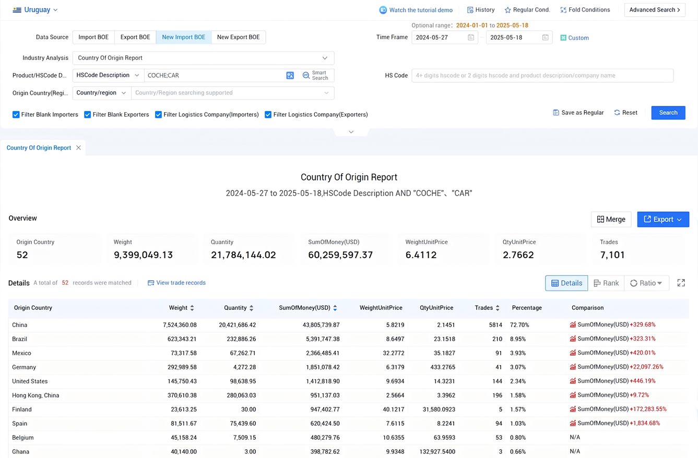This screenshot has height=458, width=698.
Task: Select Import BOE data source
Action: point(93,37)
